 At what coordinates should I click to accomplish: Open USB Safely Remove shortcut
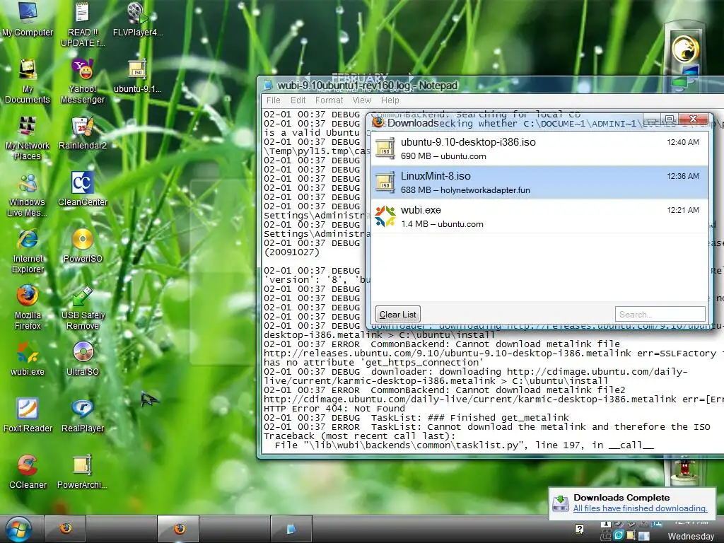(x=83, y=308)
